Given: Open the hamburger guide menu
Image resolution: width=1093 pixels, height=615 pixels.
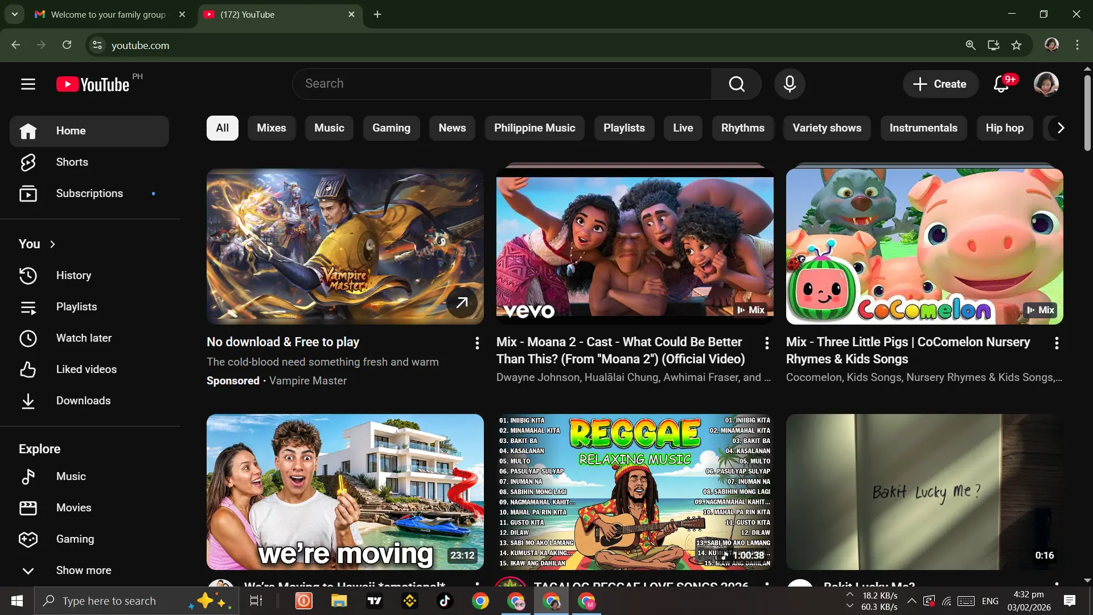Looking at the screenshot, I should [28, 84].
